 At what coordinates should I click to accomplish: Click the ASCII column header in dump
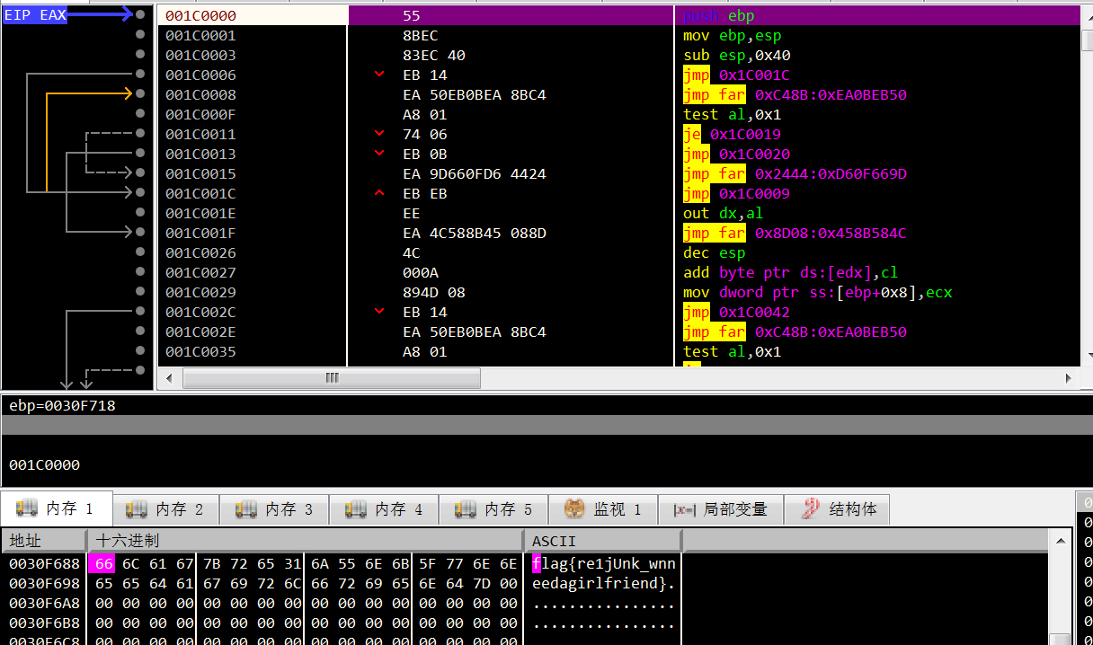(x=603, y=541)
